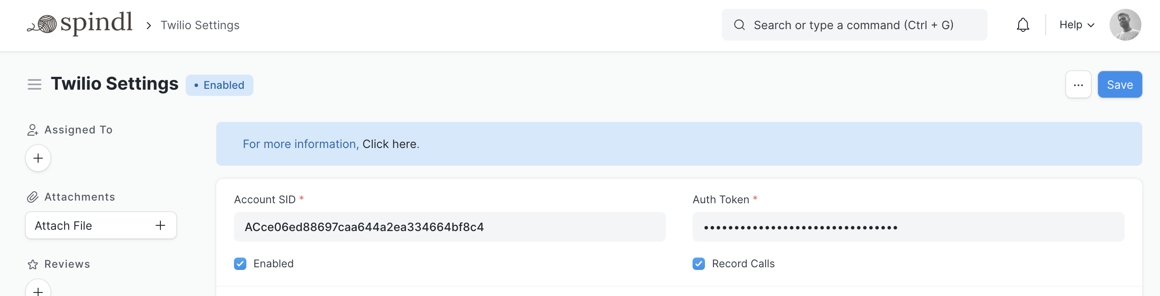This screenshot has height=296, width=1160.
Task: Save the Twilio Settings
Action: [1120, 85]
